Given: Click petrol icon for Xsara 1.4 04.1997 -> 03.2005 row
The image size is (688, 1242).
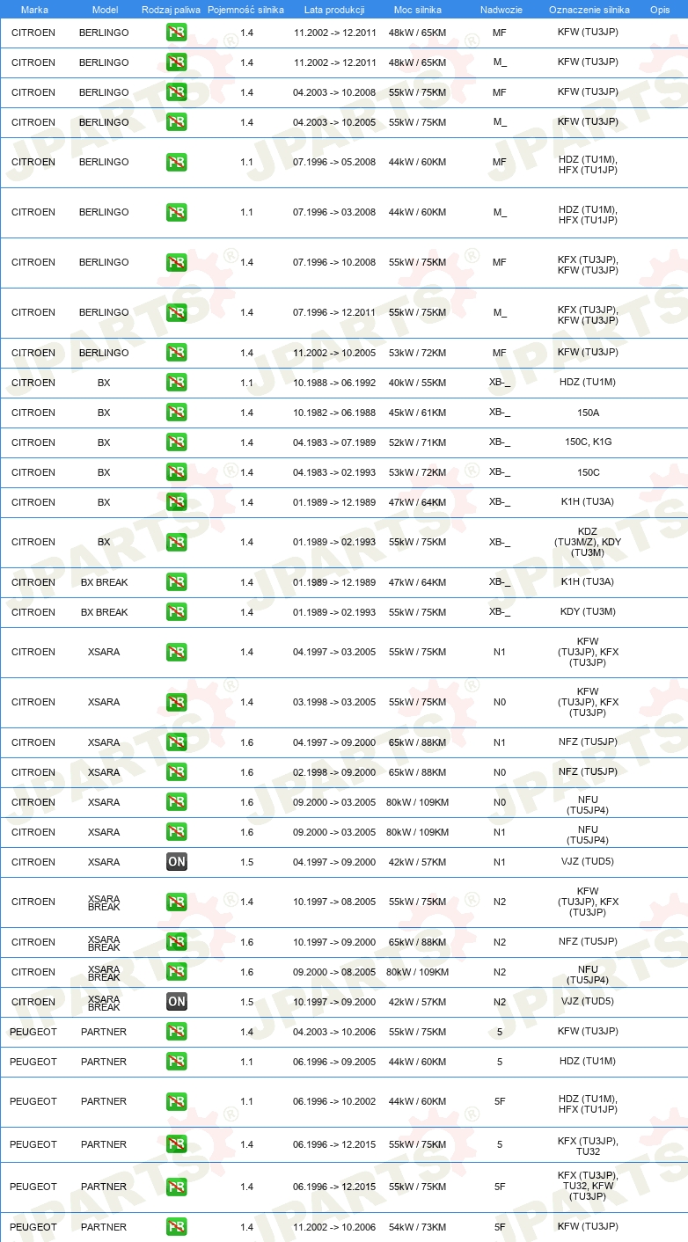Looking at the screenshot, I should click(177, 652).
